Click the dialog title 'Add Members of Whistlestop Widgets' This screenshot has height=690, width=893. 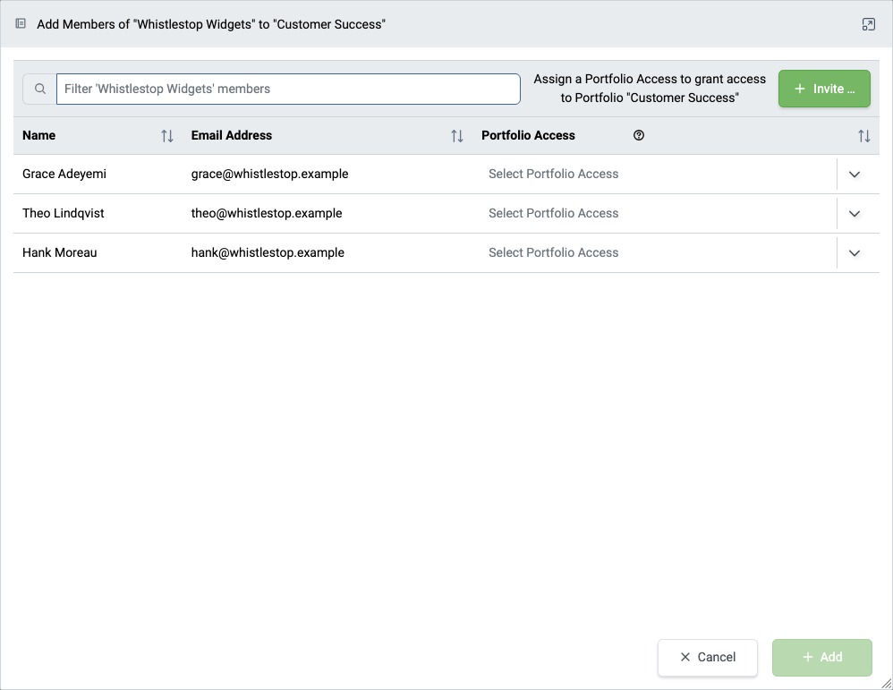coord(210,24)
